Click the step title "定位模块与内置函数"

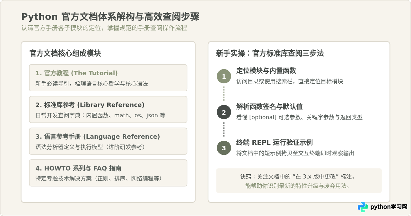pos(266,71)
